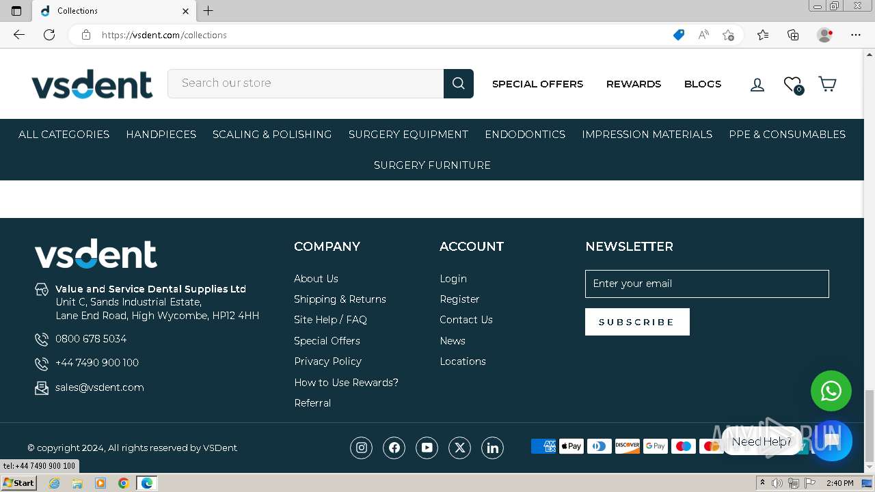The image size is (875, 492).
Task: Click the Google Pay payment icon
Action: point(656,446)
